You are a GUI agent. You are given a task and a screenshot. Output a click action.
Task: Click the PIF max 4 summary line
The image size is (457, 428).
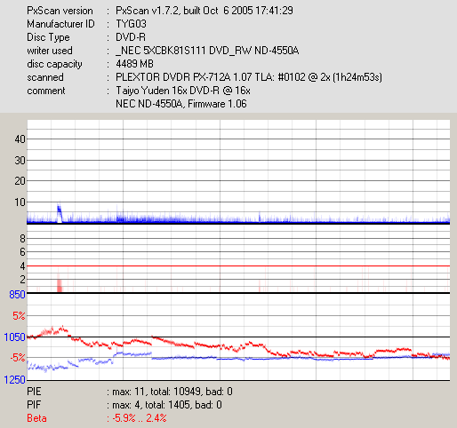(x=124, y=405)
